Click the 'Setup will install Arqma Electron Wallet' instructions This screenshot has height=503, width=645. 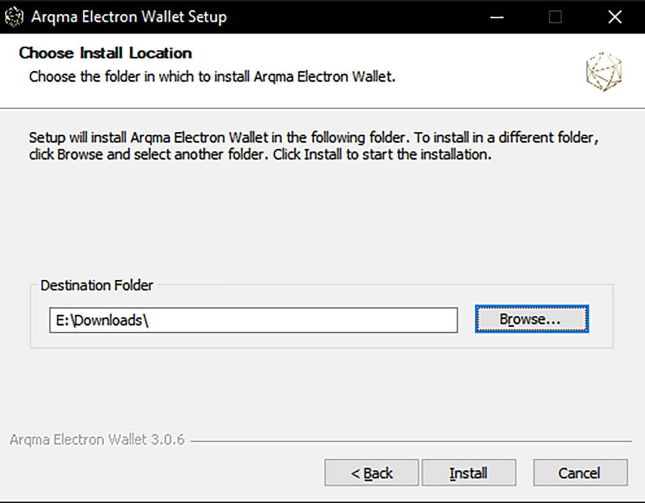(x=314, y=146)
